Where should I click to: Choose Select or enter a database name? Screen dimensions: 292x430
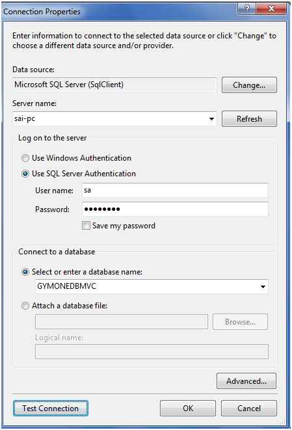point(25,272)
